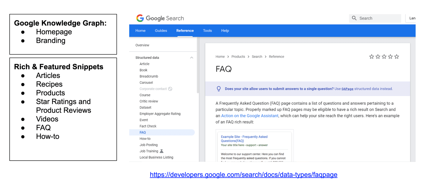This screenshot has width=425, height=195.
Task: Click the Rich & Featured Snippets heading
Action: pos(59,67)
